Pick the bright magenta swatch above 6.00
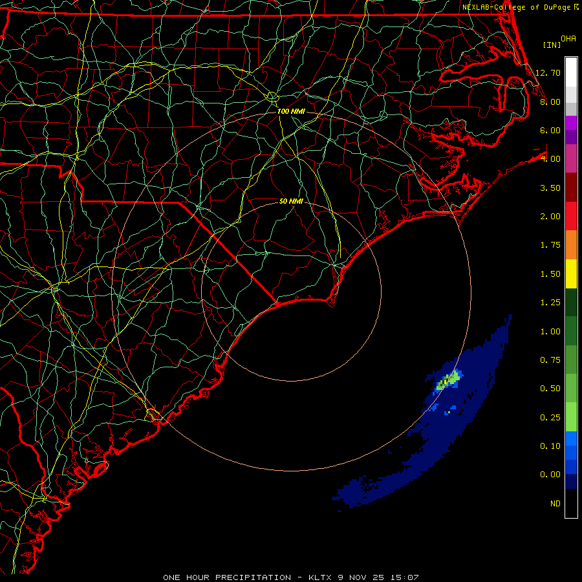Image resolution: width=582 pixels, height=582 pixels. (571, 123)
